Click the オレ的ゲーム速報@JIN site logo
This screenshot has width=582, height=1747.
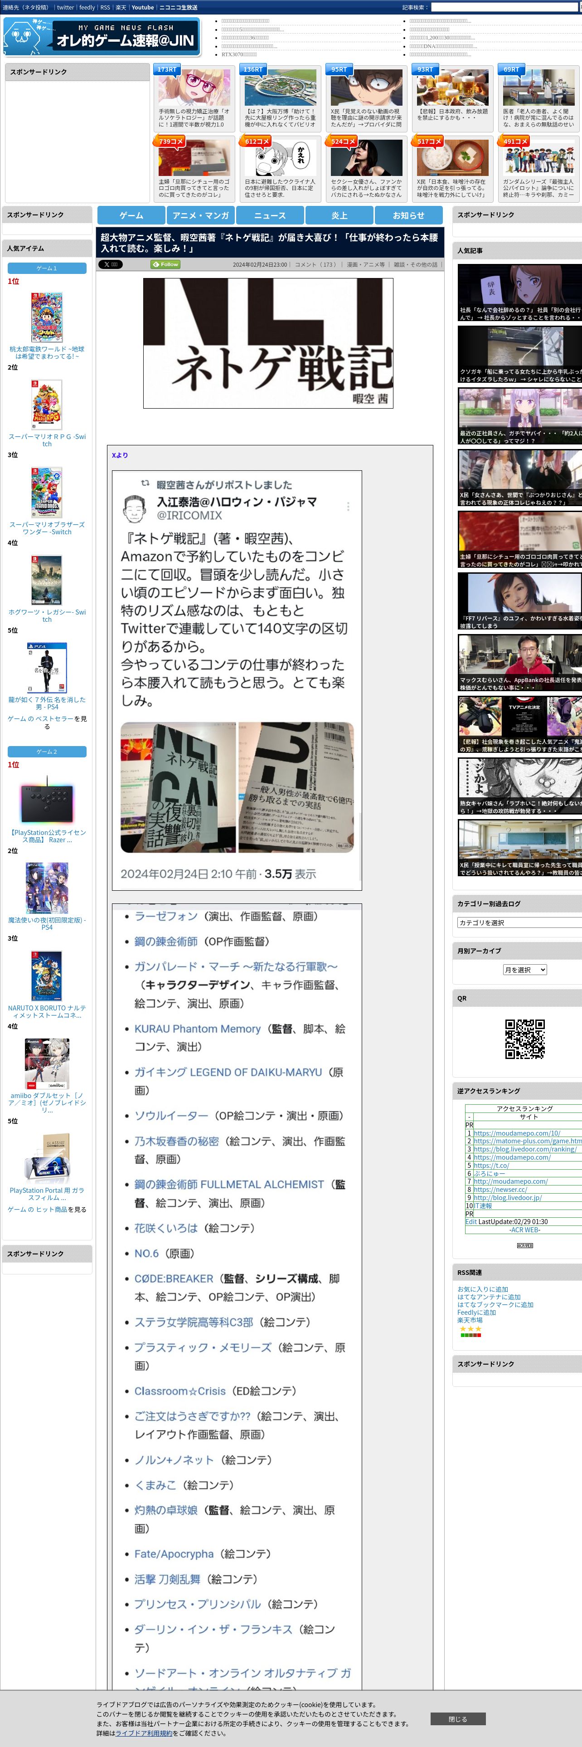point(102,36)
